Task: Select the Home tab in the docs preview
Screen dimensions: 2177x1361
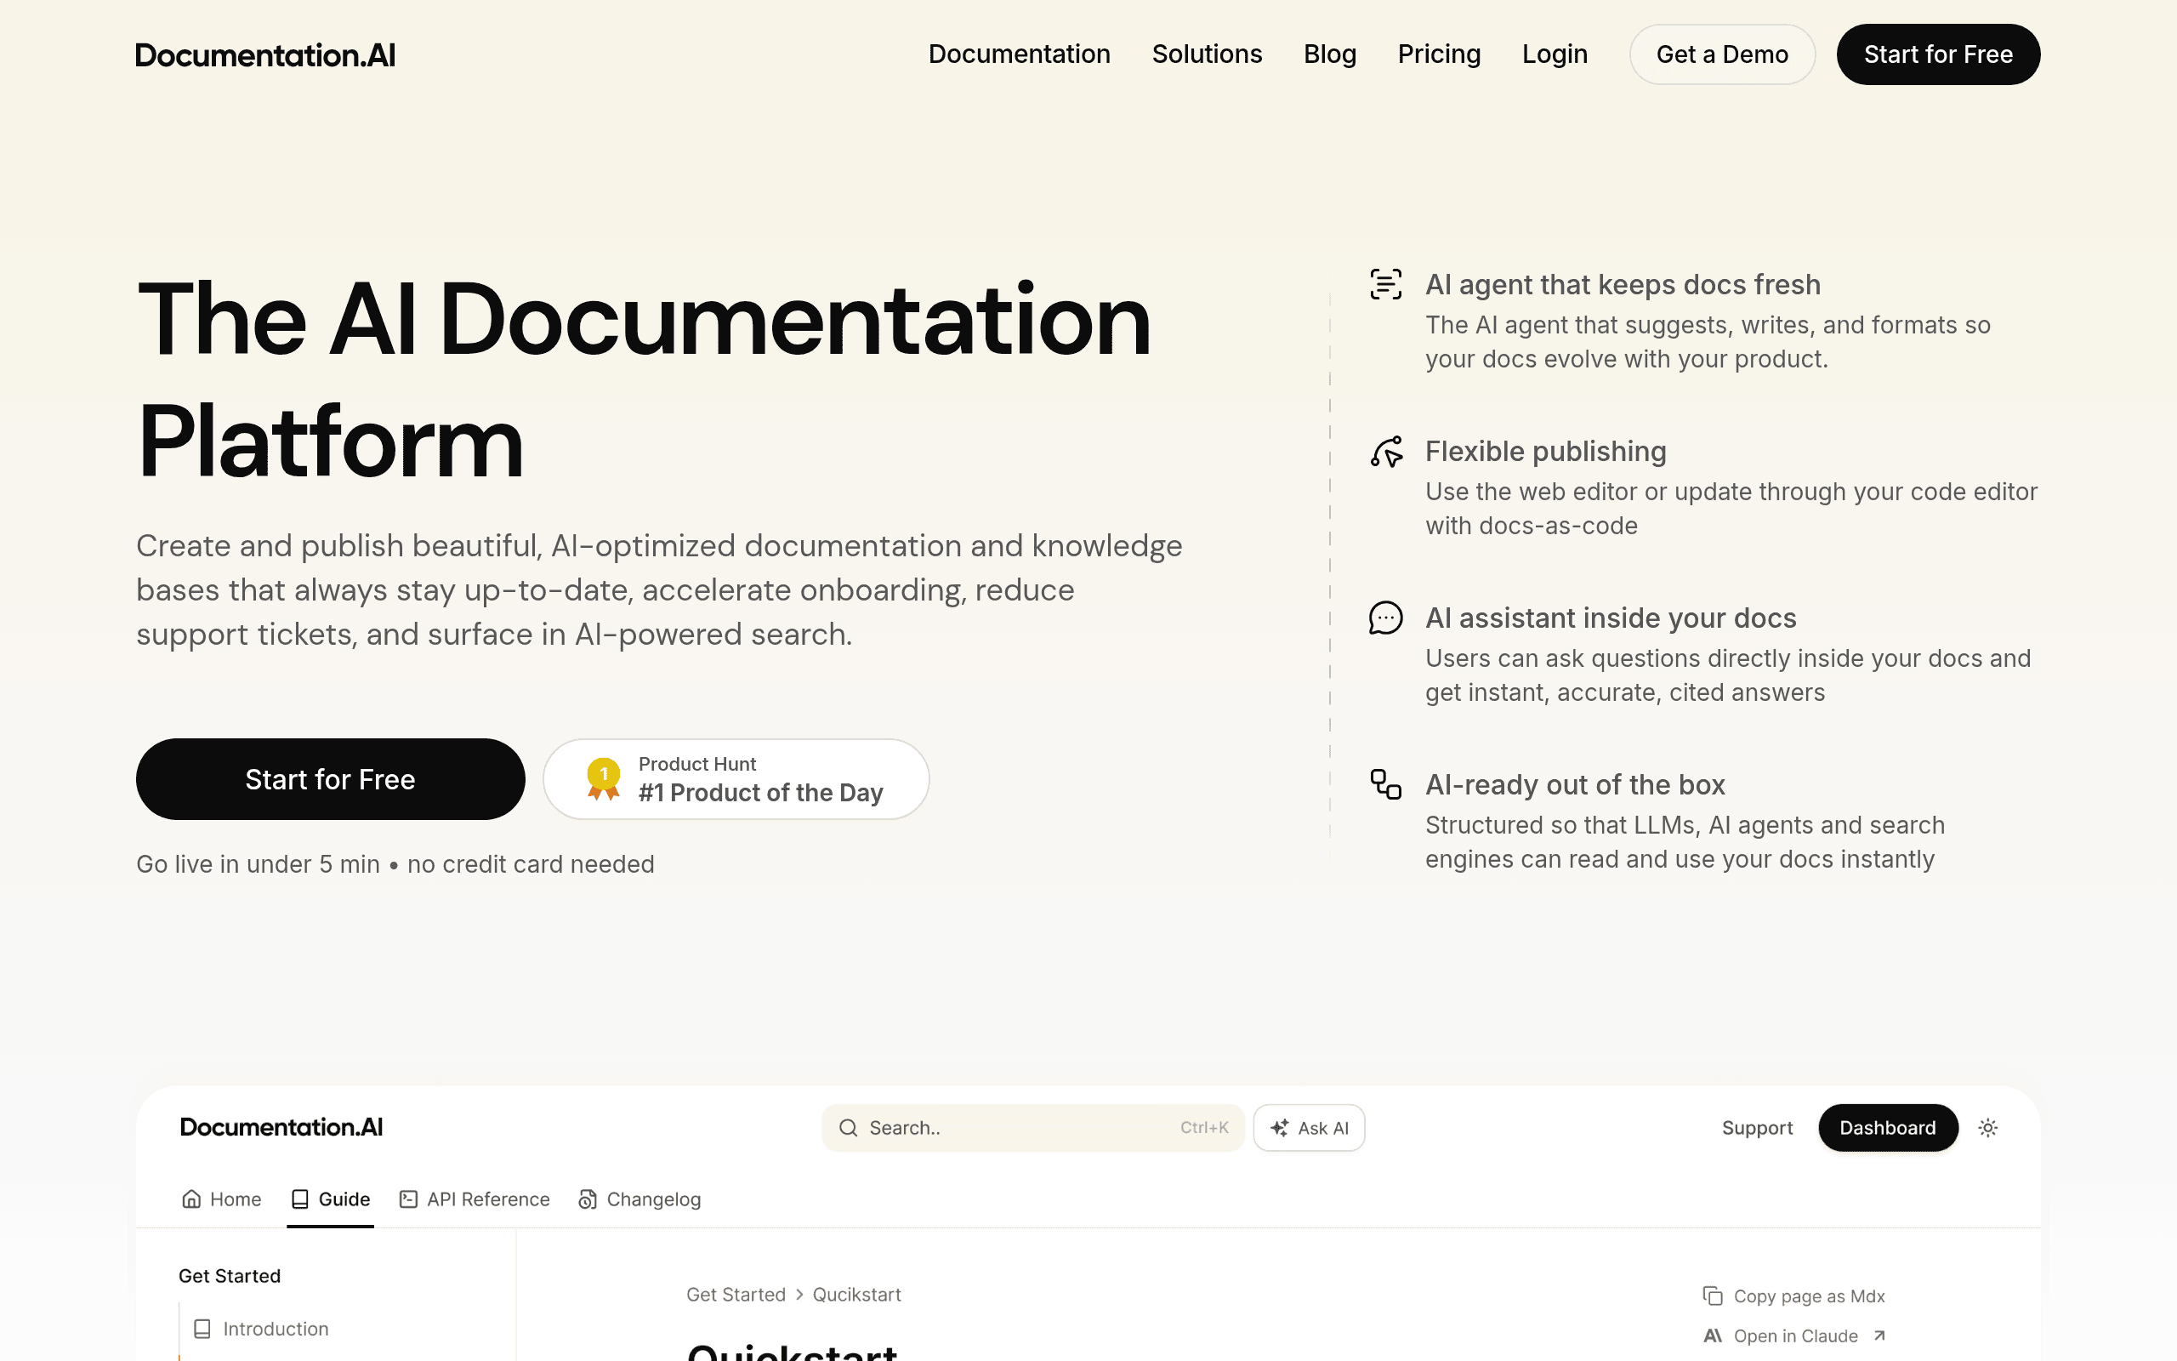Action: pos(221,1199)
